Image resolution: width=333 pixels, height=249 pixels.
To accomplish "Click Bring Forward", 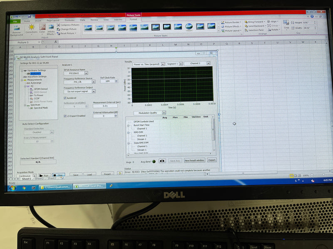I will tap(255, 22).
